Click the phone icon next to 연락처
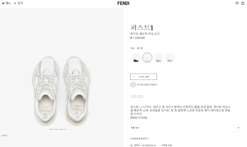The width and height of the screenshot is (247, 147). (x=132, y=145)
